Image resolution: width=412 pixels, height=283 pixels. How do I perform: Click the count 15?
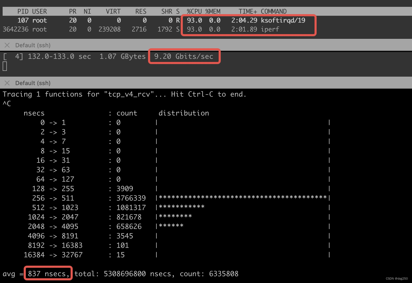click(120, 255)
